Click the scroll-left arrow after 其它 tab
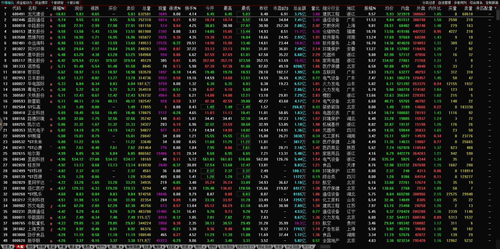The image size is (500, 249). tap(318, 247)
